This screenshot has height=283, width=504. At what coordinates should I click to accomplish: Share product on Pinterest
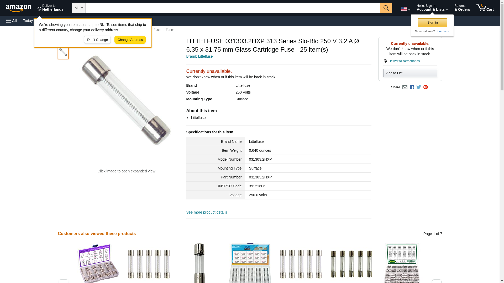click(x=426, y=87)
